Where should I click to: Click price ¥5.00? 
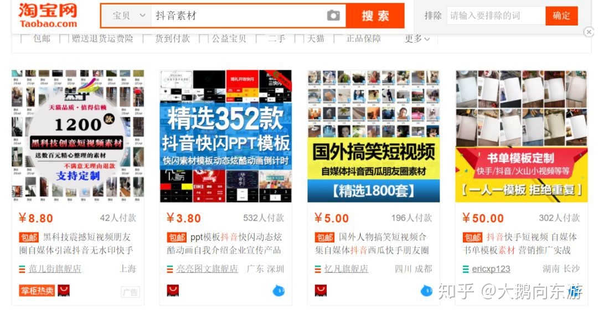pyautogui.click(x=332, y=219)
